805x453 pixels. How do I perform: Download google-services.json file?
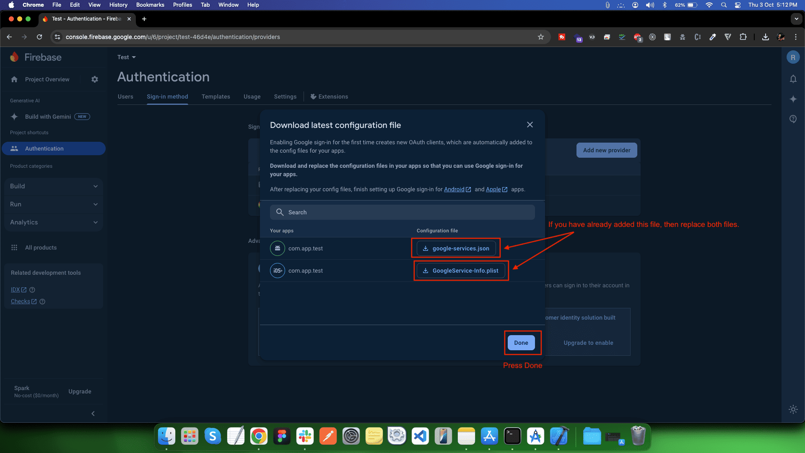point(456,248)
